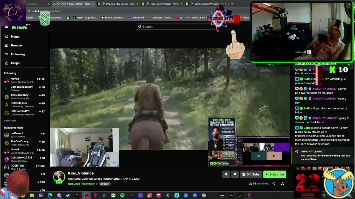Open p0tzombie420 channel in Following list

(x=24, y=113)
